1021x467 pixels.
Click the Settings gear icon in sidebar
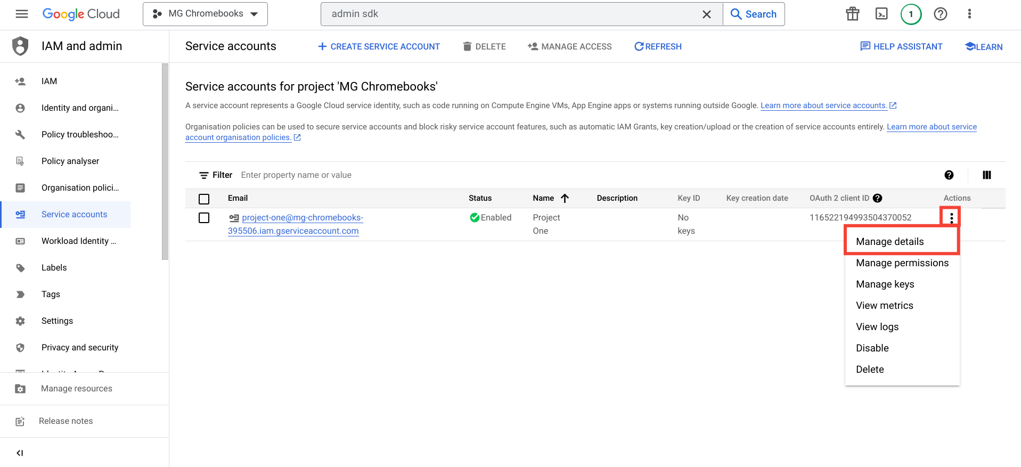[20, 321]
